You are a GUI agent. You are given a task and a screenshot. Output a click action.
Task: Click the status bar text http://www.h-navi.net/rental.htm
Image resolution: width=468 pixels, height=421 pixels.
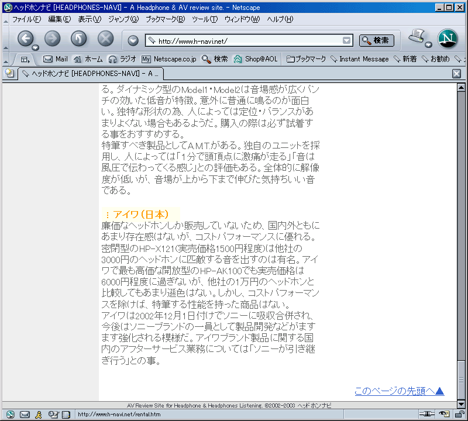point(119,415)
